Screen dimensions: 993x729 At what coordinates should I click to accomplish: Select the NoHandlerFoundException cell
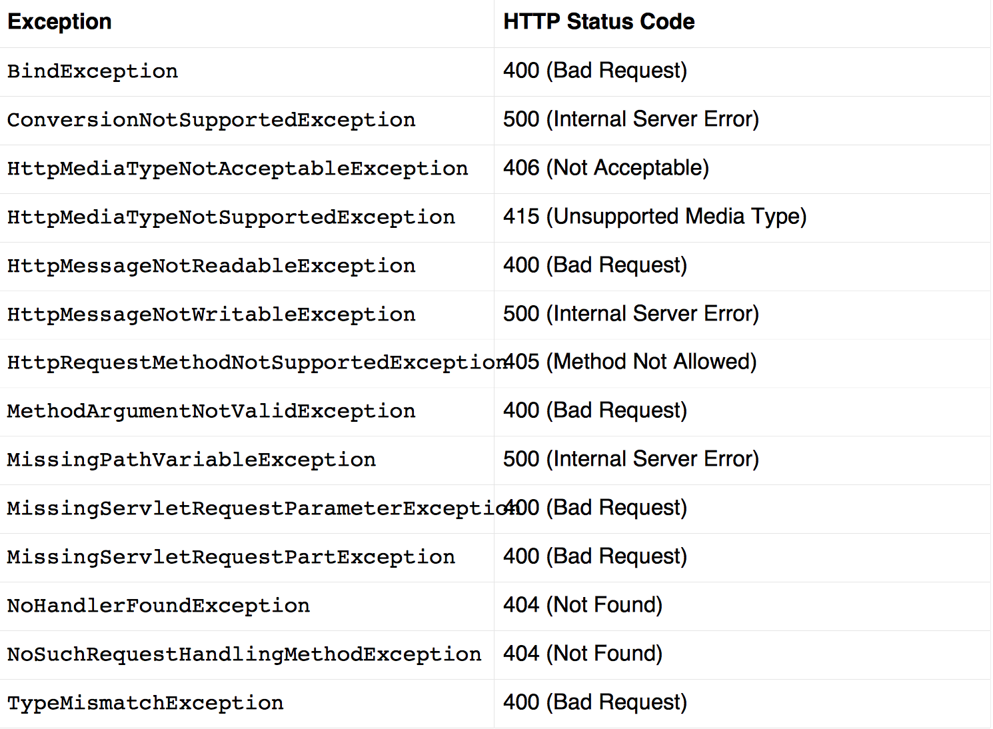(159, 606)
